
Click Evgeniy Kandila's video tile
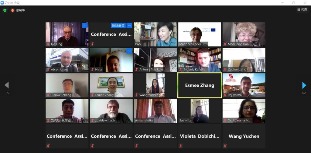[x=200, y=60]
